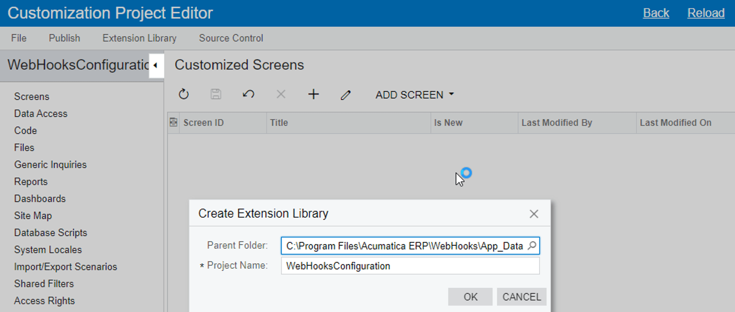
Task: Click the Delete row X icon
Action: pyautogui.click(x=281, y=94)
